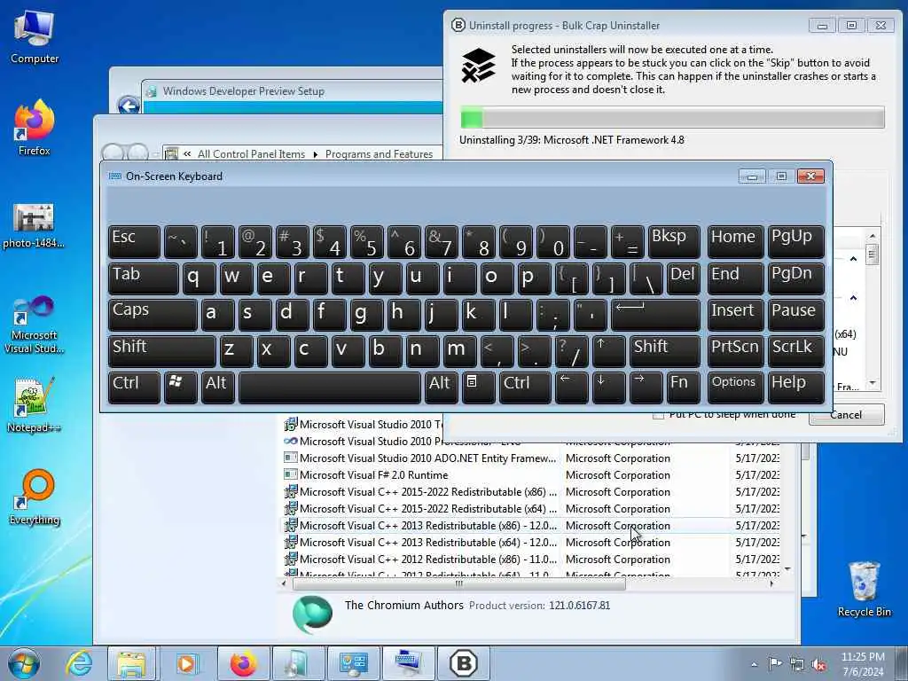Select Visual C++ 2013 Redistributable (x64) row
This screenshot has height=681, width=908.
pyautogui.click(x=530, y=542)
